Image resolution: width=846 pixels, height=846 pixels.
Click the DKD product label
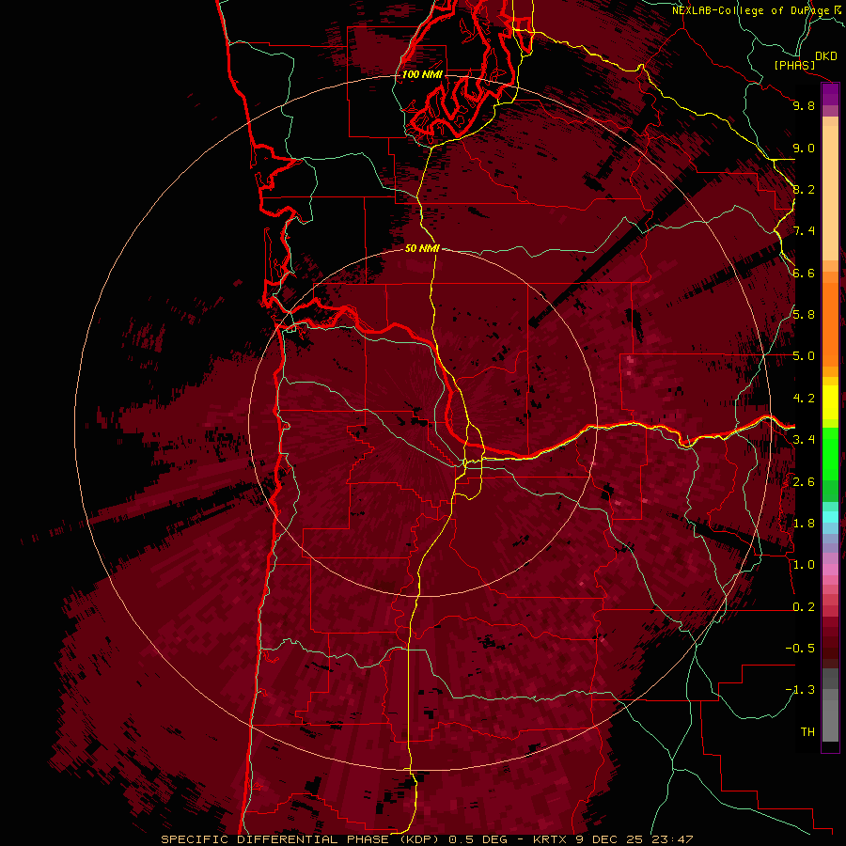point(825,56)
